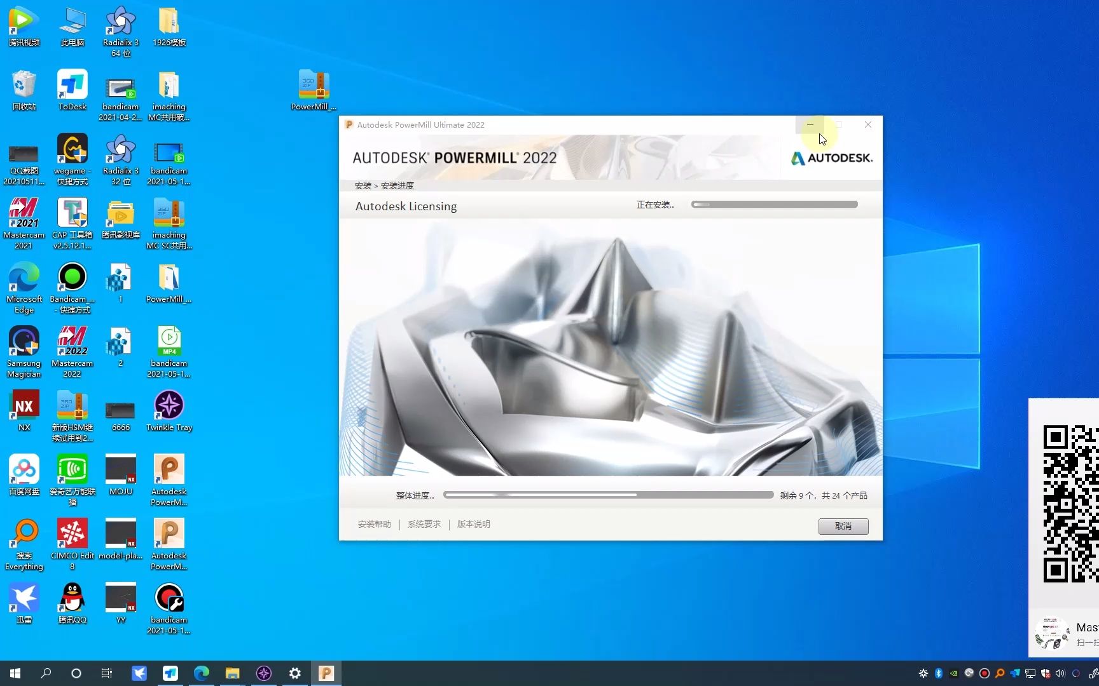The width and height of the screenshot is (1099, 686).
Task: Open NX desktop shortcut
Action: click(x=24, y=411)
